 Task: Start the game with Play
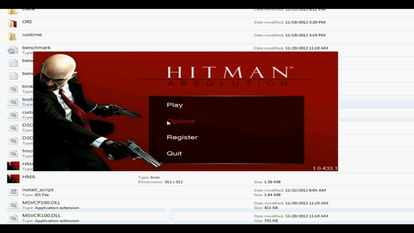coord(175,105)
